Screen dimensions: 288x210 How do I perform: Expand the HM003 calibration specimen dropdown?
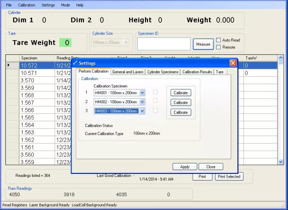click(x=142, y=111)
